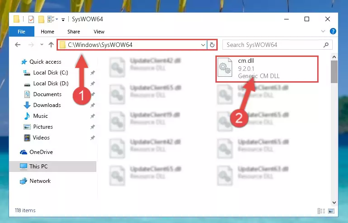This screenshot has width=348, height=223.
Task: Go up one folder level arrow
Action: (x=51, y=45)
